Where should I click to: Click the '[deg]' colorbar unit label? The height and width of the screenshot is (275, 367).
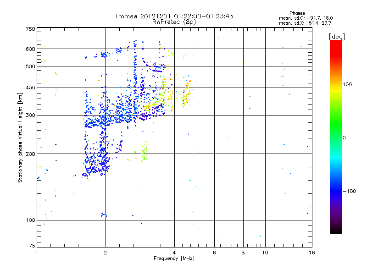[337, 37]
